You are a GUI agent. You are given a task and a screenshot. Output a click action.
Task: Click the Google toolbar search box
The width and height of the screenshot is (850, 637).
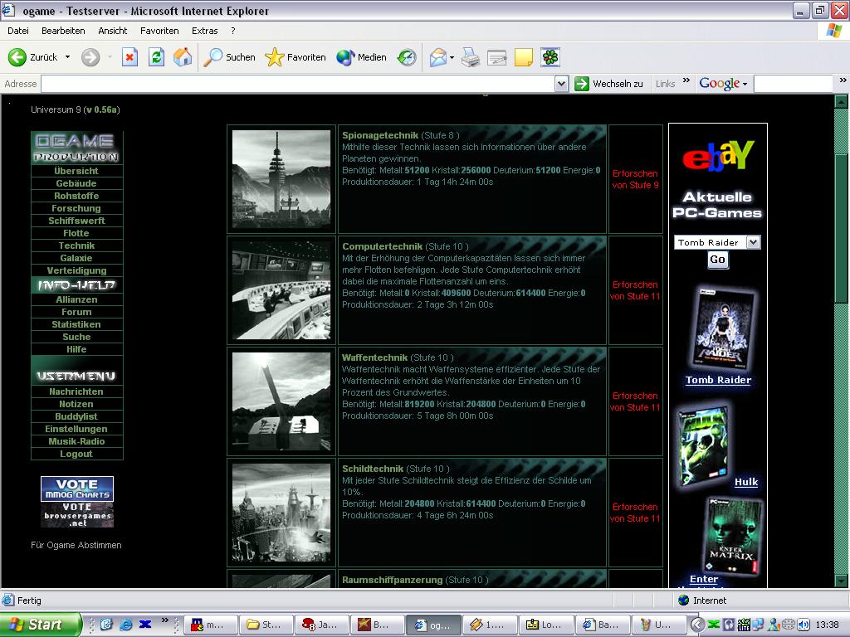coord(793,84)
